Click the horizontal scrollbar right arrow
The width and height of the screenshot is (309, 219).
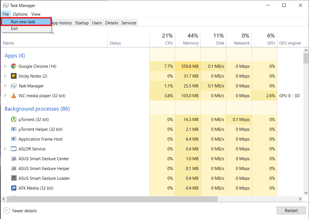point(300,199)
